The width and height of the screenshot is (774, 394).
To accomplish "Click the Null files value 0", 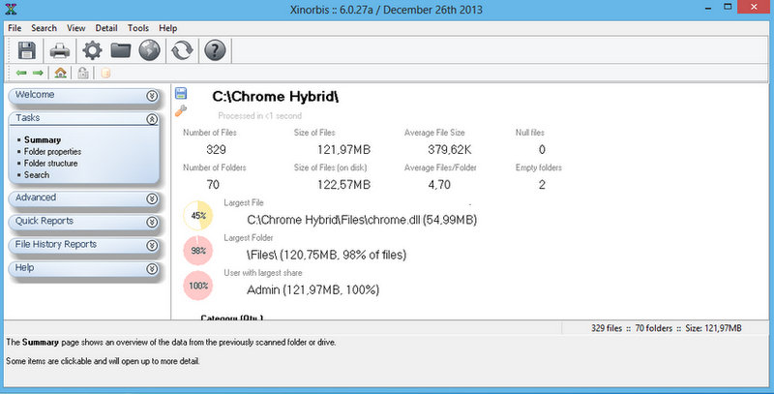I will point(542,150).
